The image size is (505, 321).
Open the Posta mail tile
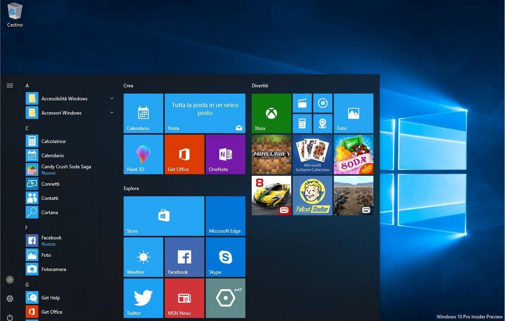click(x=205, y=113)
